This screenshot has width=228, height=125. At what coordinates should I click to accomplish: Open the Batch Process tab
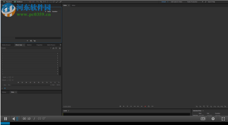point(51,45)
